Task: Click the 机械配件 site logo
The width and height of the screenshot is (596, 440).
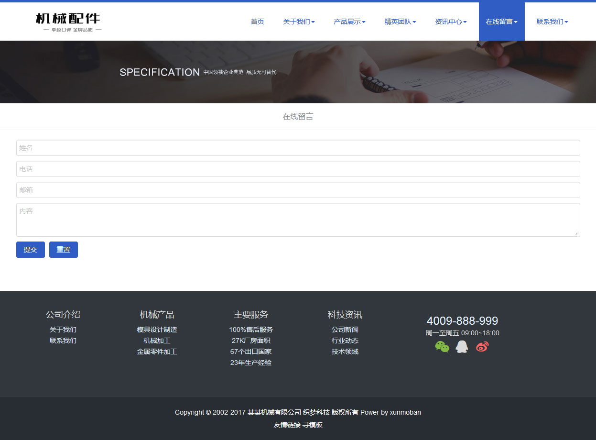Action: pos(68,22)
